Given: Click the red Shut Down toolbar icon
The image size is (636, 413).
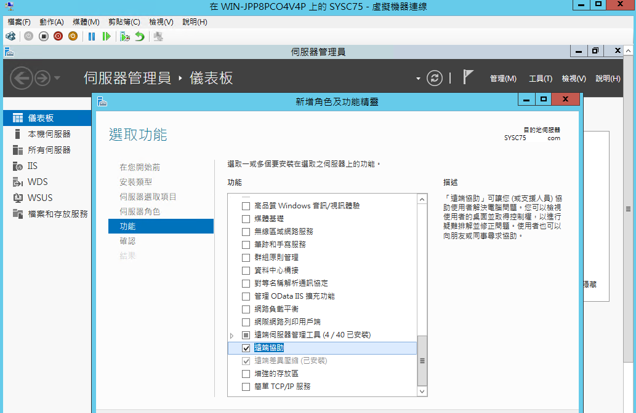Looking at the screenshot, I should pyautogui.click(x=58, y=36).
